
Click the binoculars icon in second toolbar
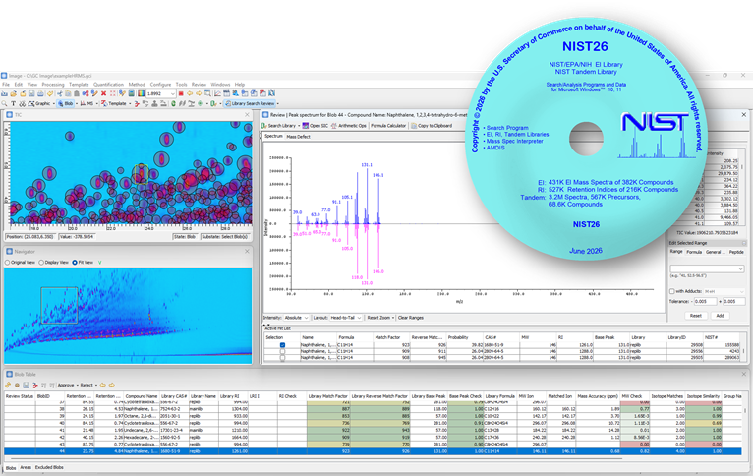pyautogui.click(x=22, y=103)
